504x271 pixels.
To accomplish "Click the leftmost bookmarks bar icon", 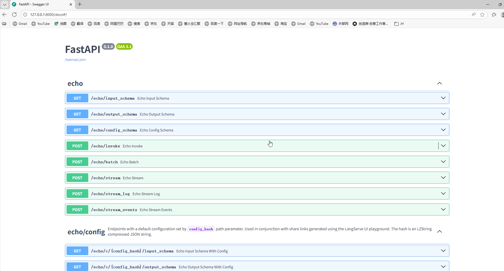I will click(x=4, y=24).
